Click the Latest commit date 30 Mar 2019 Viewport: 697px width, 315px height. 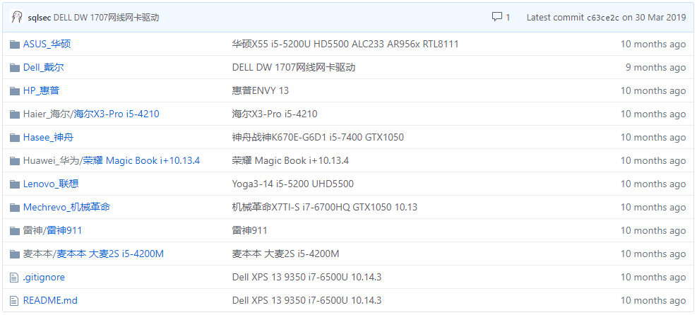[660, 18]
